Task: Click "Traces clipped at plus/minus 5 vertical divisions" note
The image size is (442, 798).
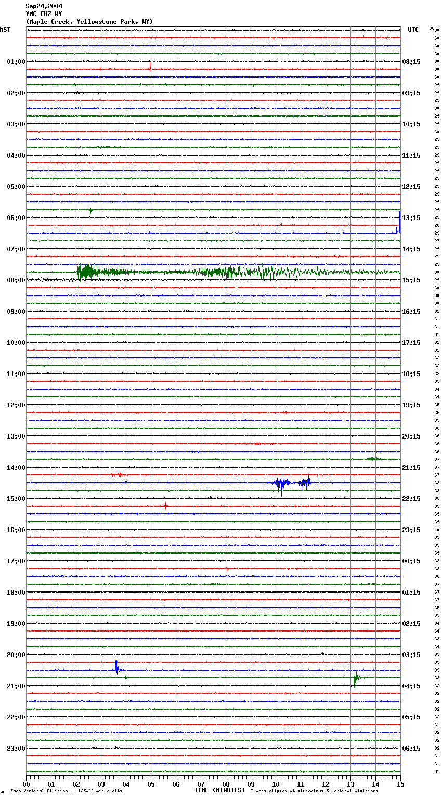Action: (314, 791)
